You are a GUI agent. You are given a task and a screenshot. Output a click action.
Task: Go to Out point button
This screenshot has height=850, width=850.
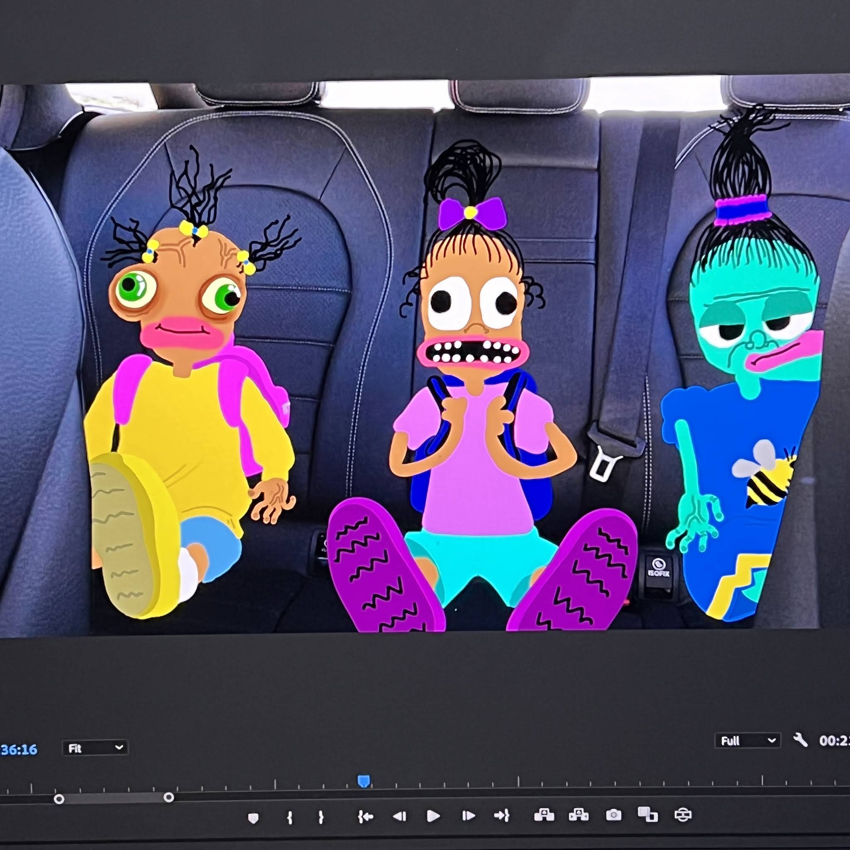[501, 816]
